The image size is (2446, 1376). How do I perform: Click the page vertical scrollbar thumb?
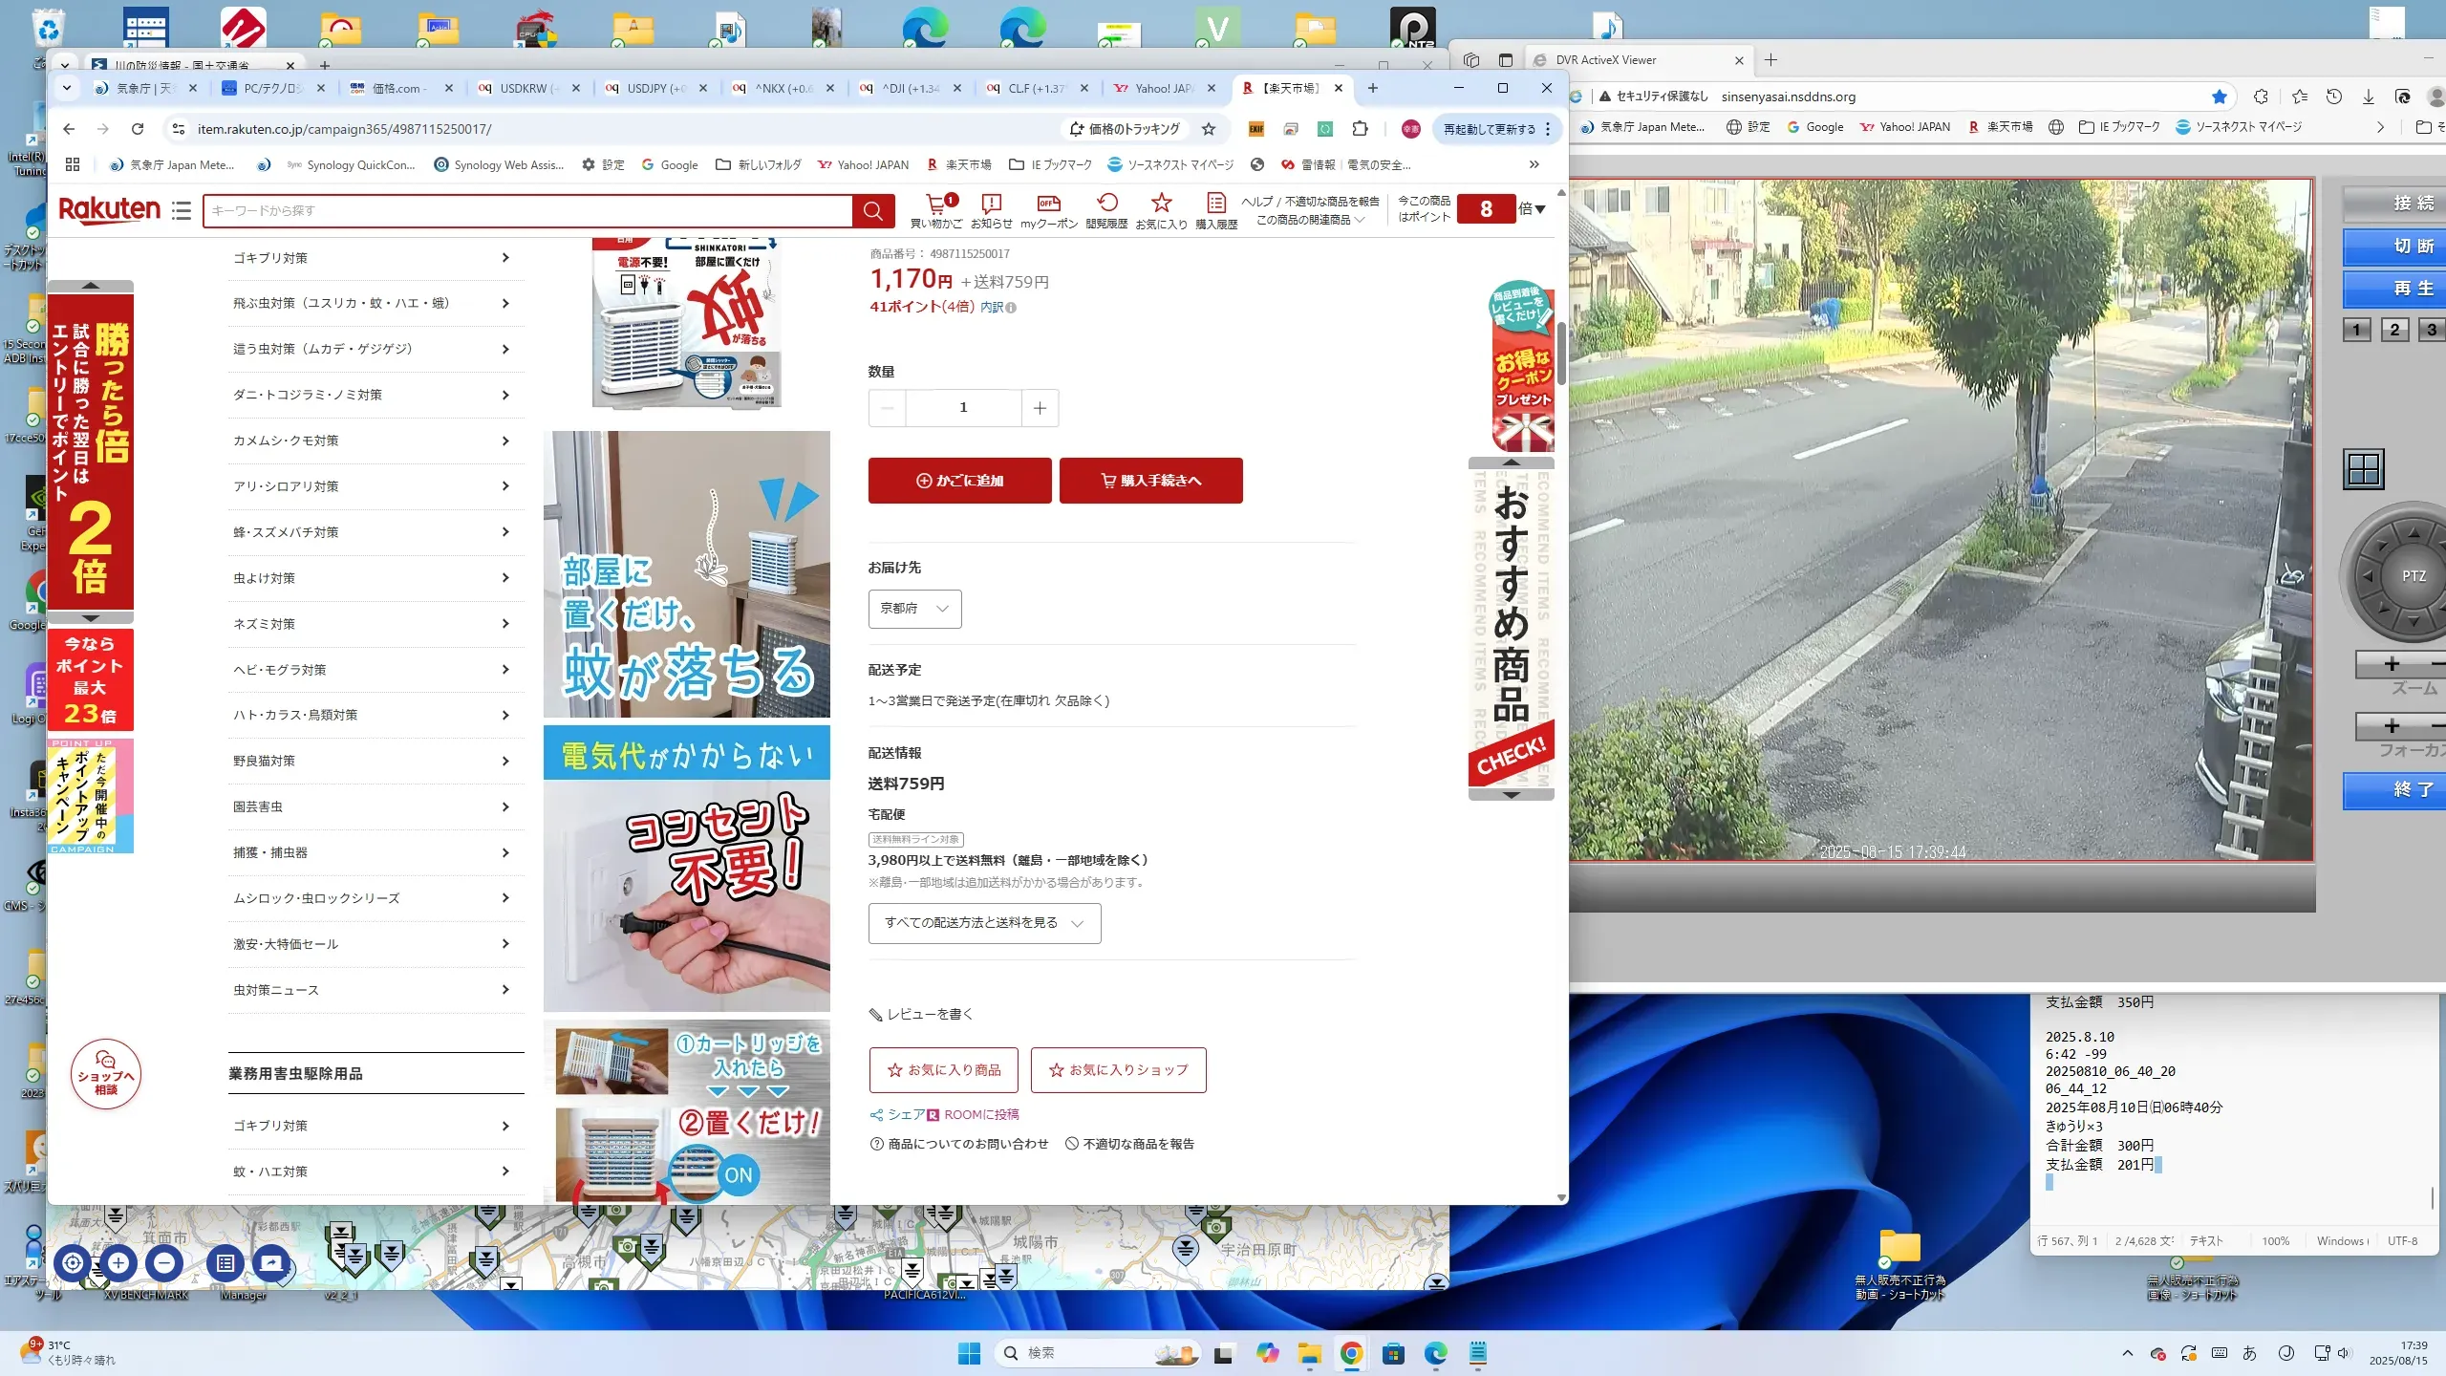click(x=1561, y=354)
